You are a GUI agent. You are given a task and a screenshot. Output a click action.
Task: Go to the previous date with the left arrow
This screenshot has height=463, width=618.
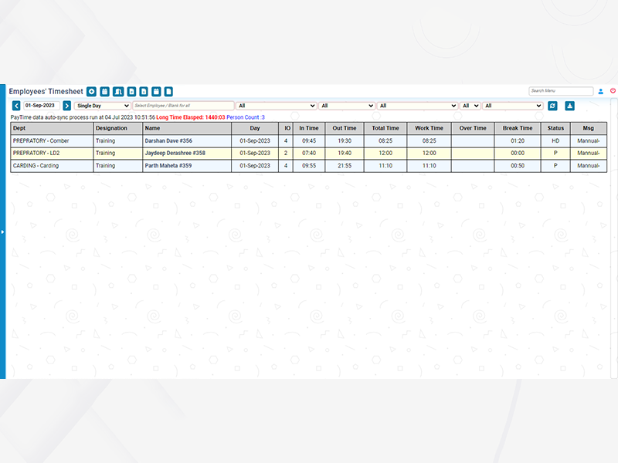click(x=16, y=106)
